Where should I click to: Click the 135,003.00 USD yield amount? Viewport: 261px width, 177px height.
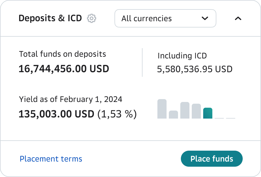click(56, 114)
